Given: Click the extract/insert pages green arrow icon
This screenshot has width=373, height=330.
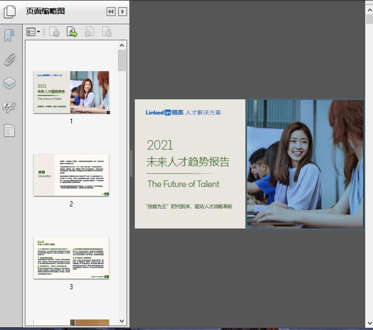Looking at the screenshot, I should coord(72,32).
